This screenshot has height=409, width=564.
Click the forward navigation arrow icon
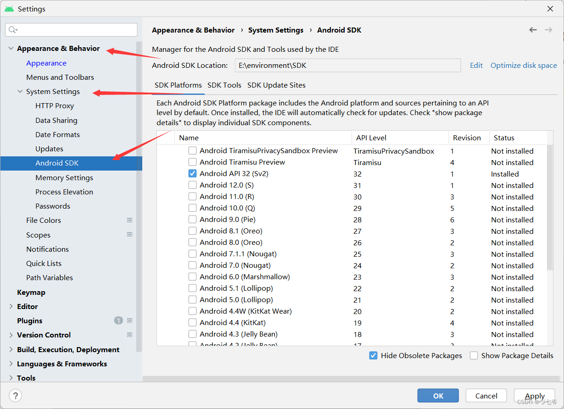(x=548, y=30)
